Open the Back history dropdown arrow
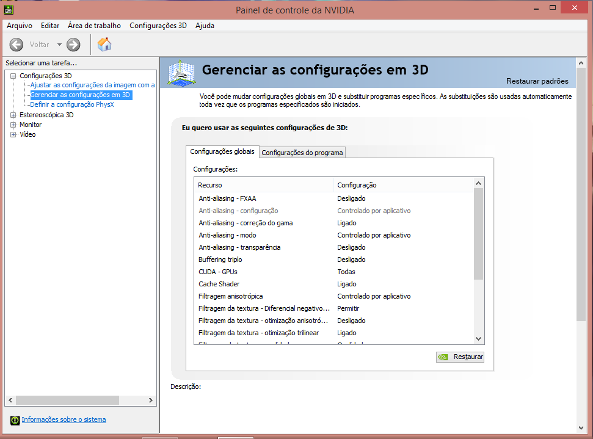 point(59,45)
